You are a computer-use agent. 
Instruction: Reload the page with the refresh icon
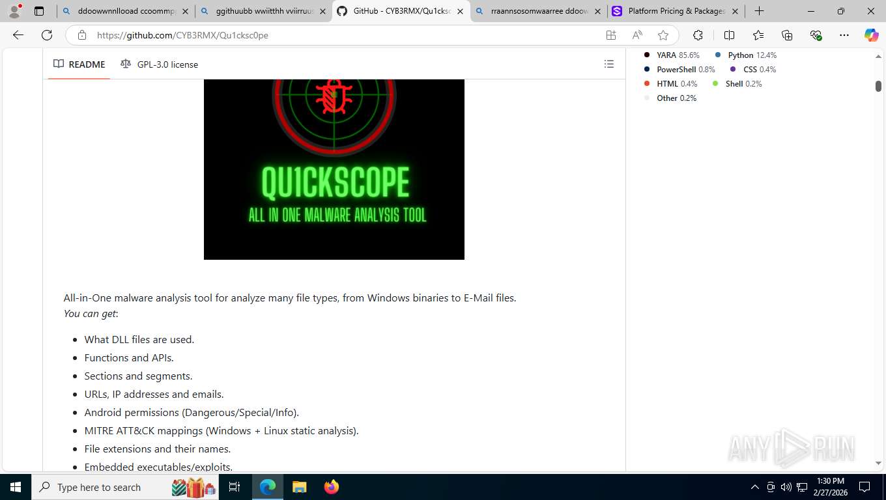coord(47,35)
